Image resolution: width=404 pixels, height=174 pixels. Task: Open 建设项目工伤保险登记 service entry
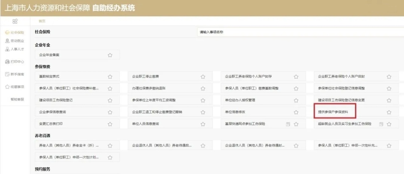pyautogui.click(x=56, y=100)
